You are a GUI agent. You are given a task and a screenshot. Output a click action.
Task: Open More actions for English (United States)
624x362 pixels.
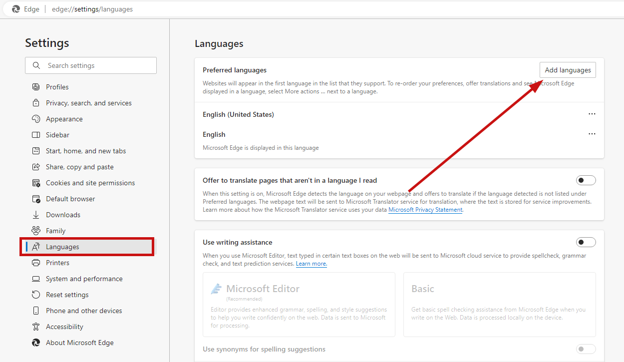coord(592,114)
